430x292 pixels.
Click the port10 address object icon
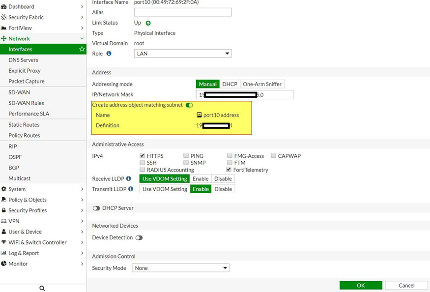(200, 115)
